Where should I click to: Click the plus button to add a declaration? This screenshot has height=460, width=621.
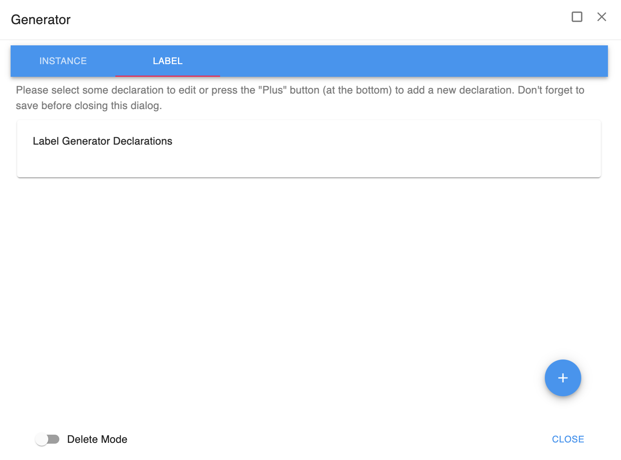pyautogui.click(x=562, y=378)
